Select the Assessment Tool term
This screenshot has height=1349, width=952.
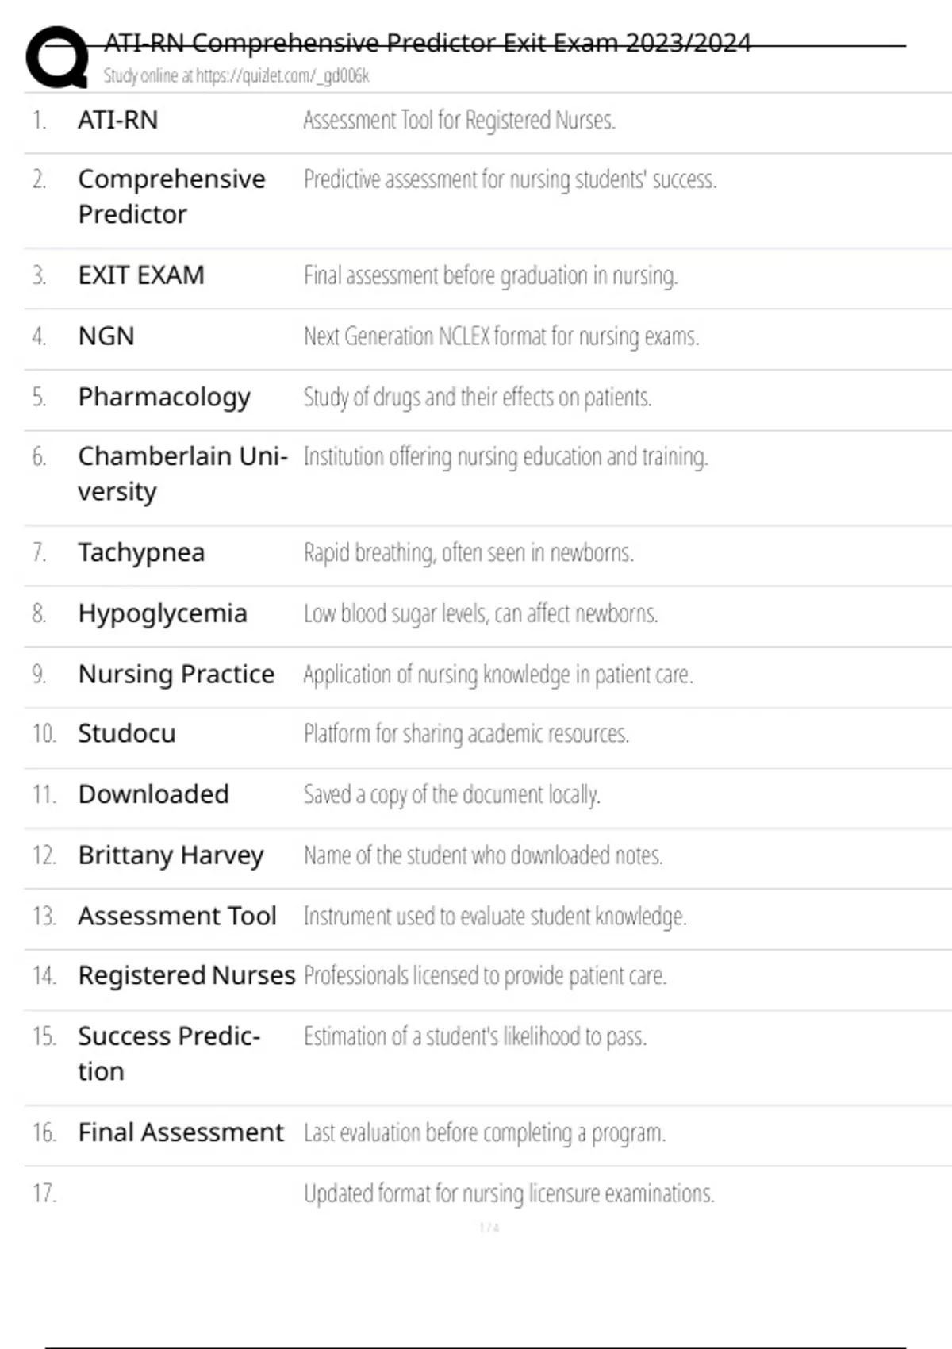177,916
